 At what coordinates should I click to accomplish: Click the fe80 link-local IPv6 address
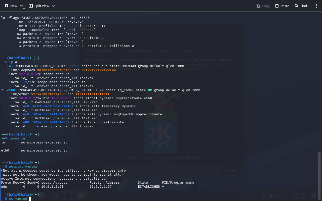coord(48,122)
